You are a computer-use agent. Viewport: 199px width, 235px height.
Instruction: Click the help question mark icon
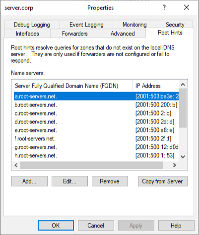164,7
